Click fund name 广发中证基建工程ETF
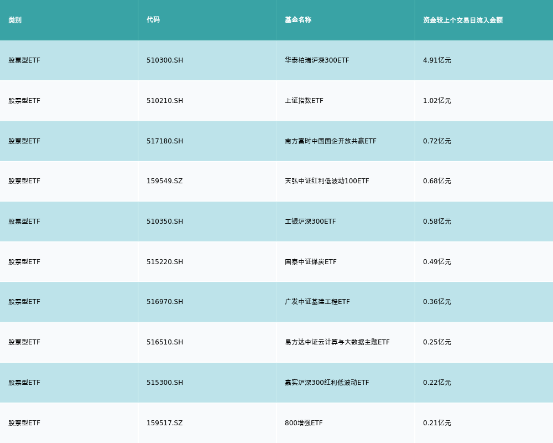553x443 pixels. (x=317, y=302)
